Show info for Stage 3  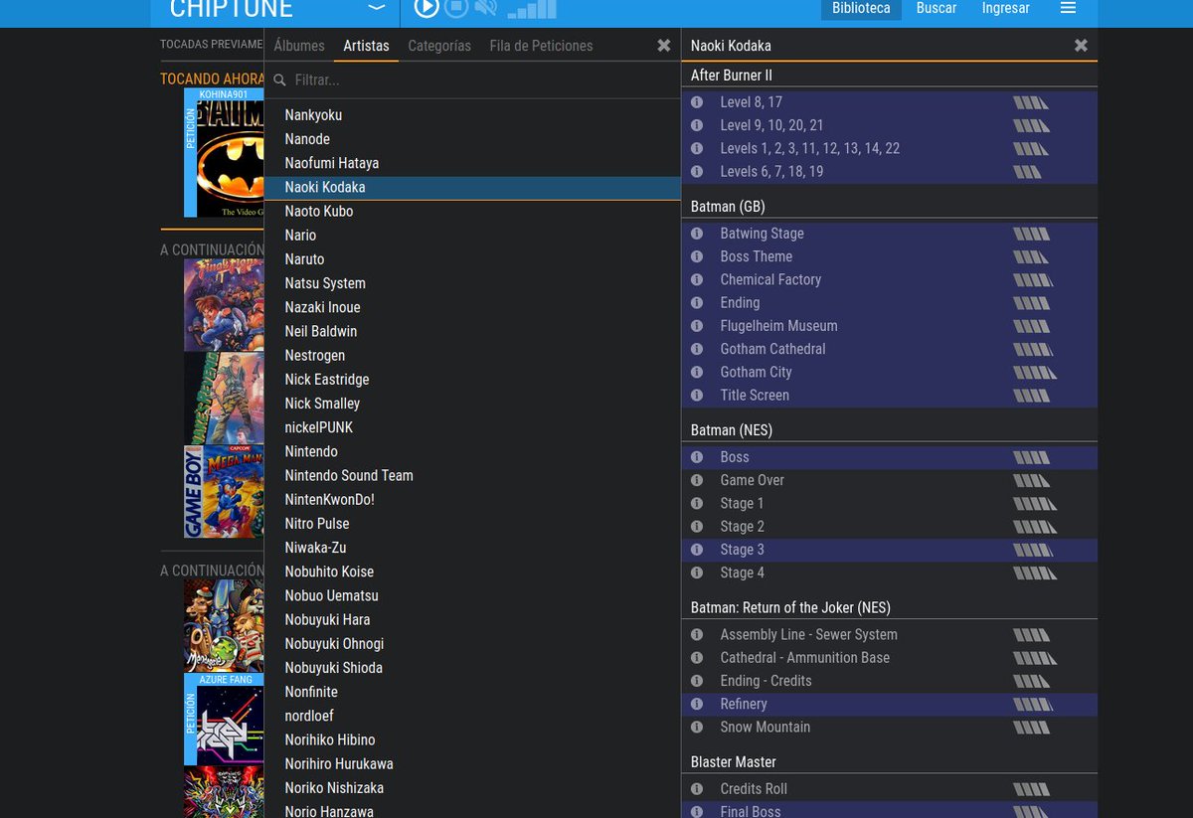tap(697, 550)
